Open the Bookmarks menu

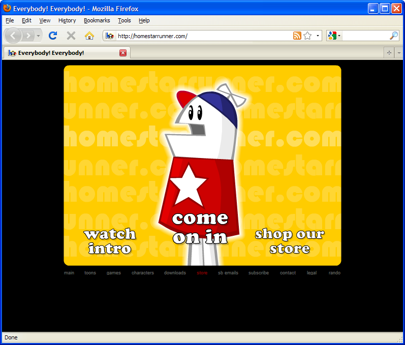97,20
